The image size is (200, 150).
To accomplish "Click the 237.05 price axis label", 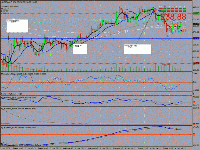I will (196, 70).
